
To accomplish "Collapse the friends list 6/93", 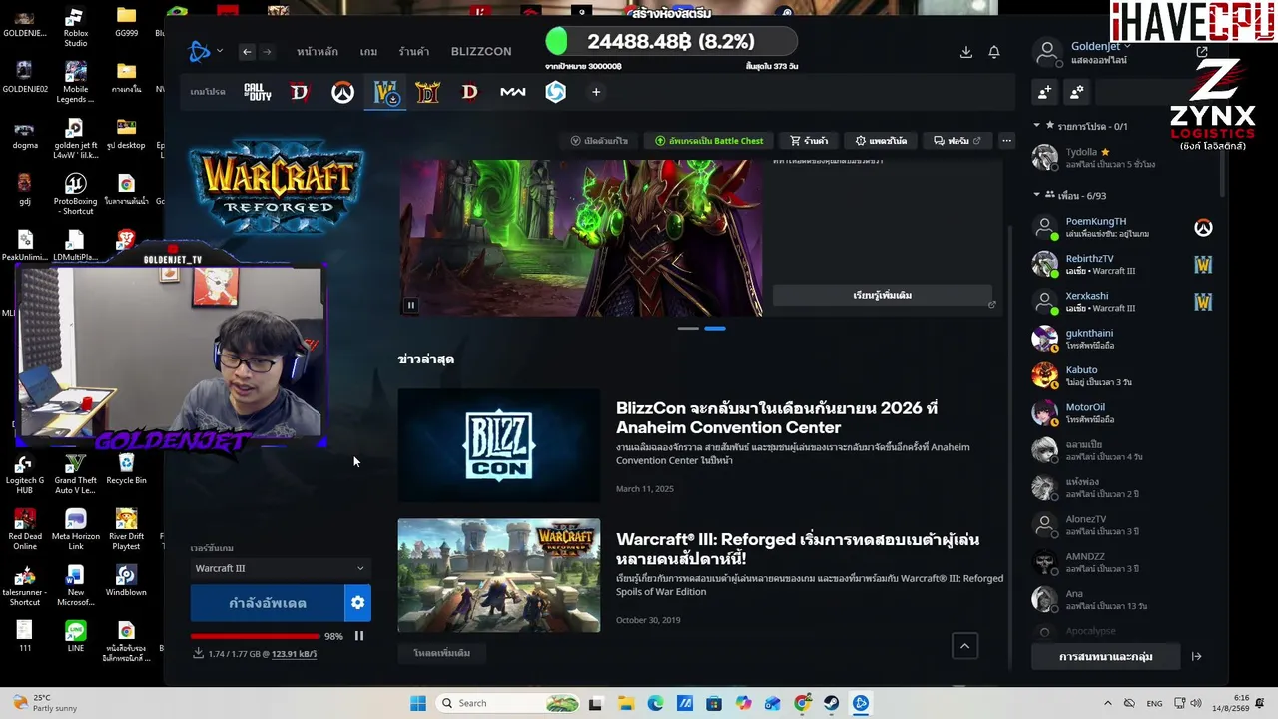I will (1037, 195).
